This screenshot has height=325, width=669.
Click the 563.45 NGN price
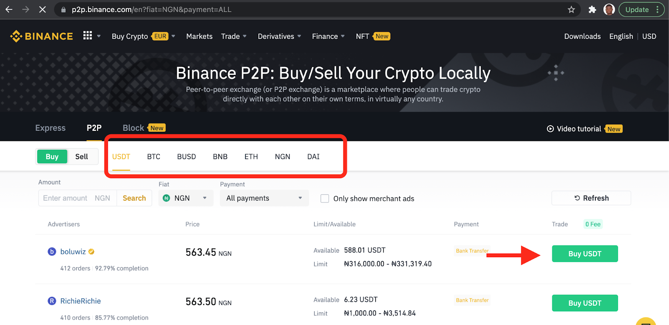(x=209, y=252)
